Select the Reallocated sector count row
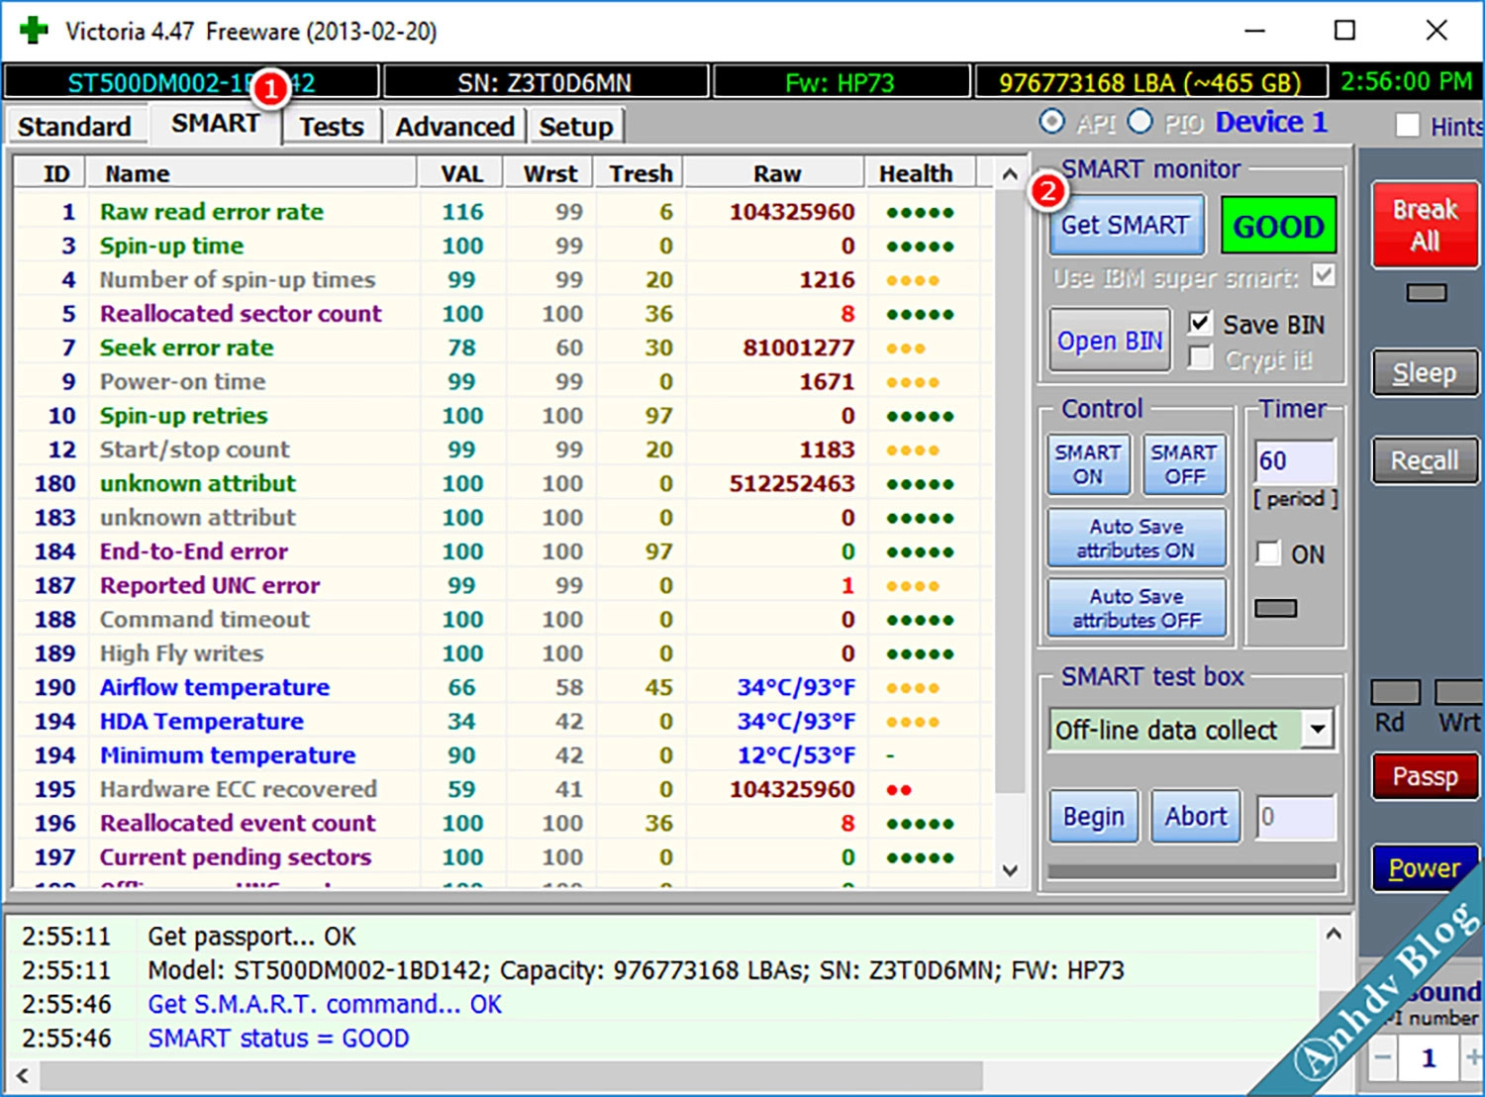 [x=505, y=314]
